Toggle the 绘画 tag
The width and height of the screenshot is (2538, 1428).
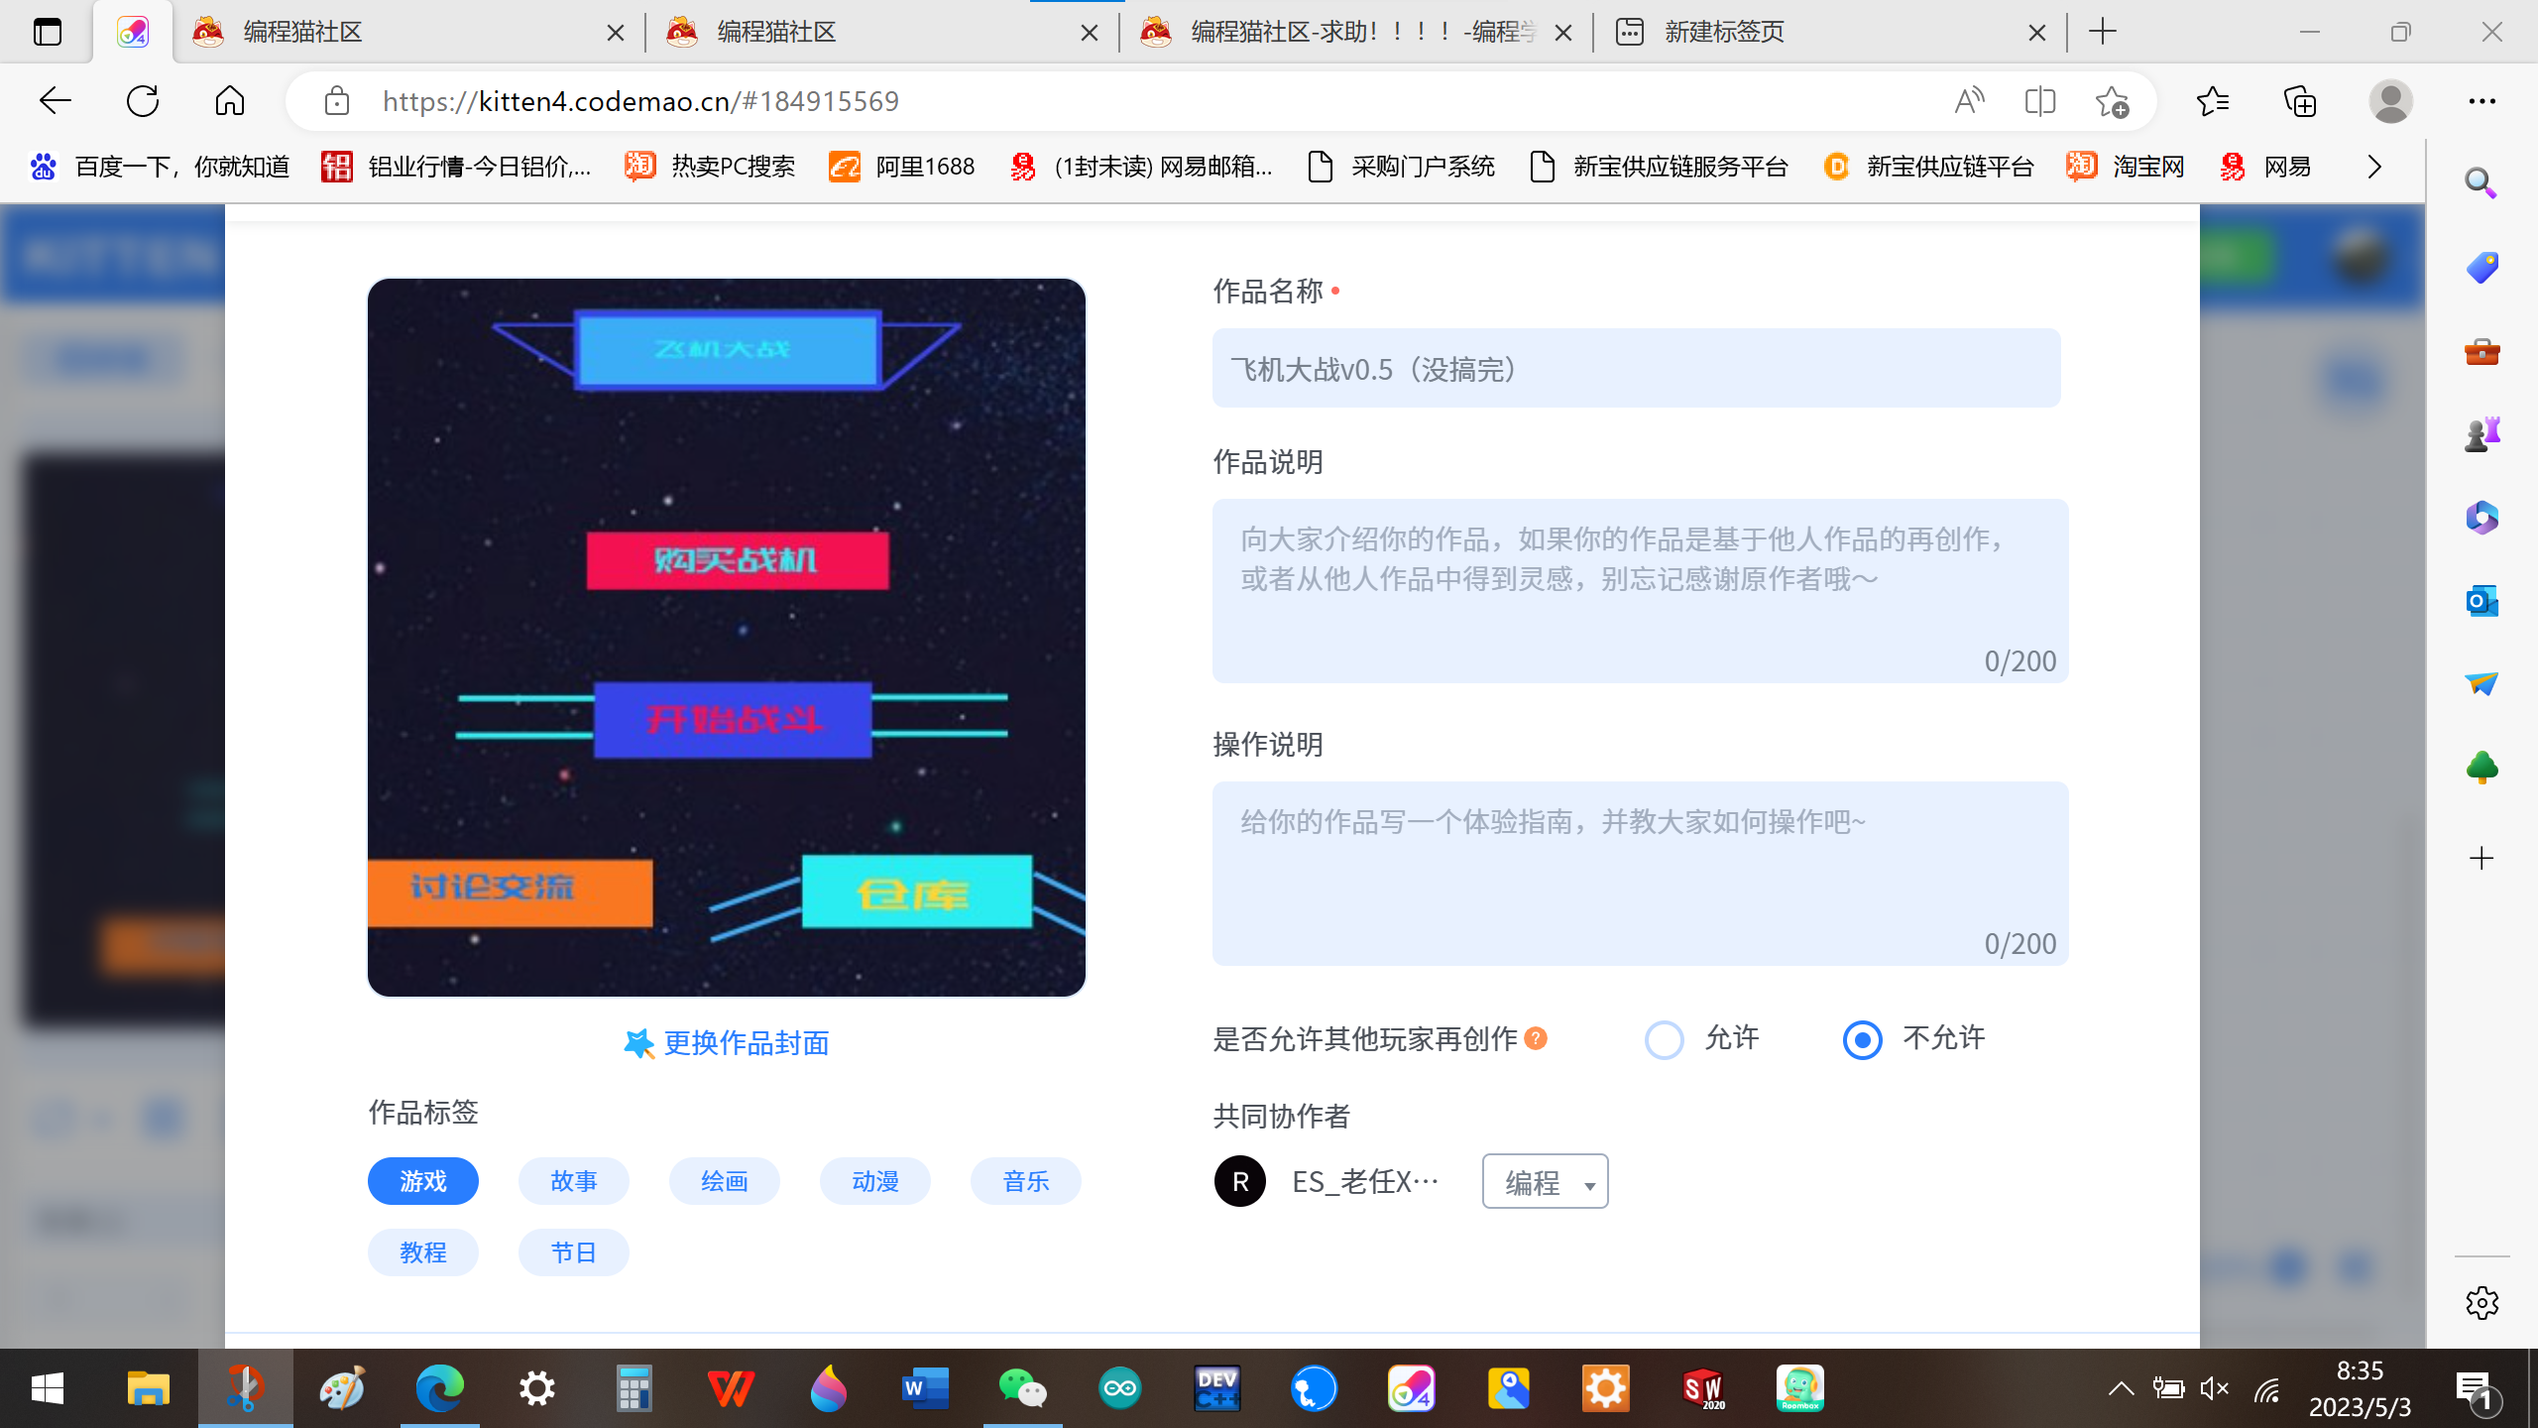pos(725,1181)
